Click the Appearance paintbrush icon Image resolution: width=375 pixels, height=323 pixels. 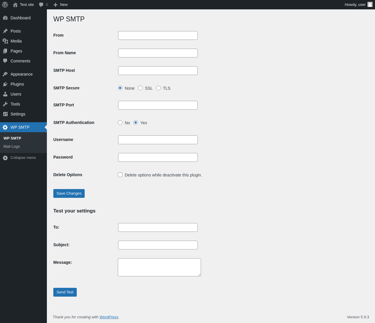(5, 74)
